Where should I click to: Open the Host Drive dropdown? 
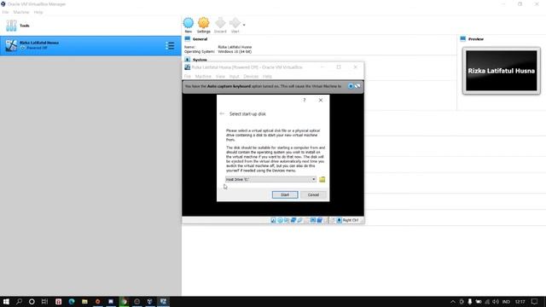click(271, 179)
